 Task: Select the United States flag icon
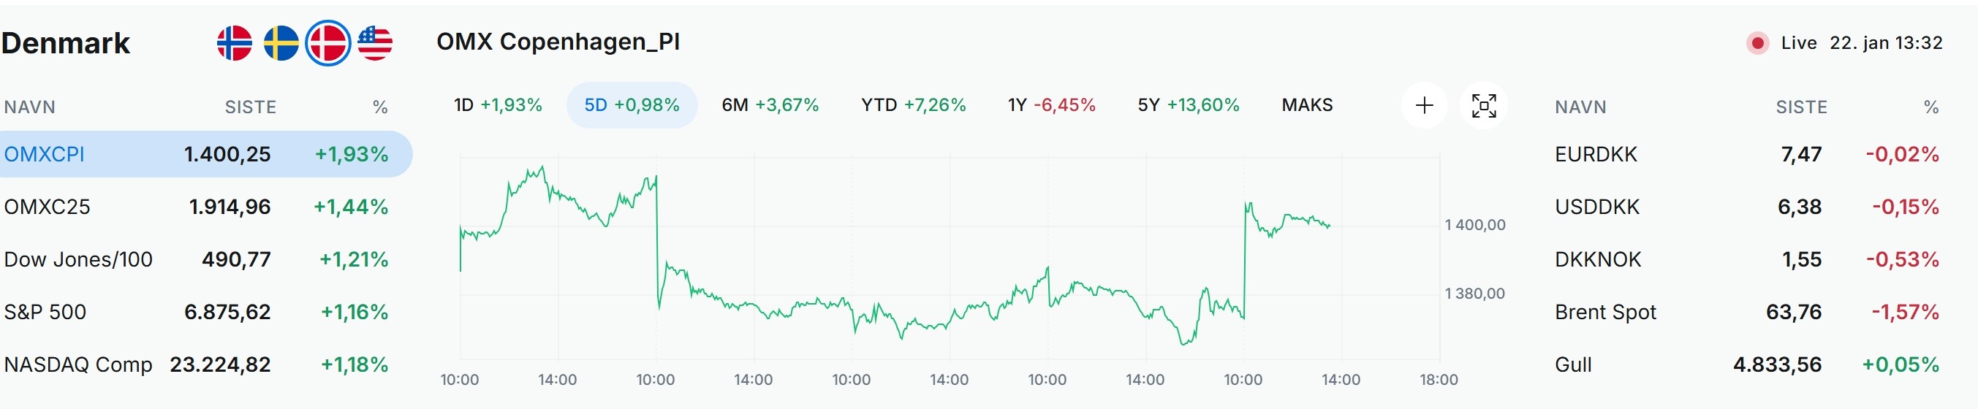tap(375, 43)
